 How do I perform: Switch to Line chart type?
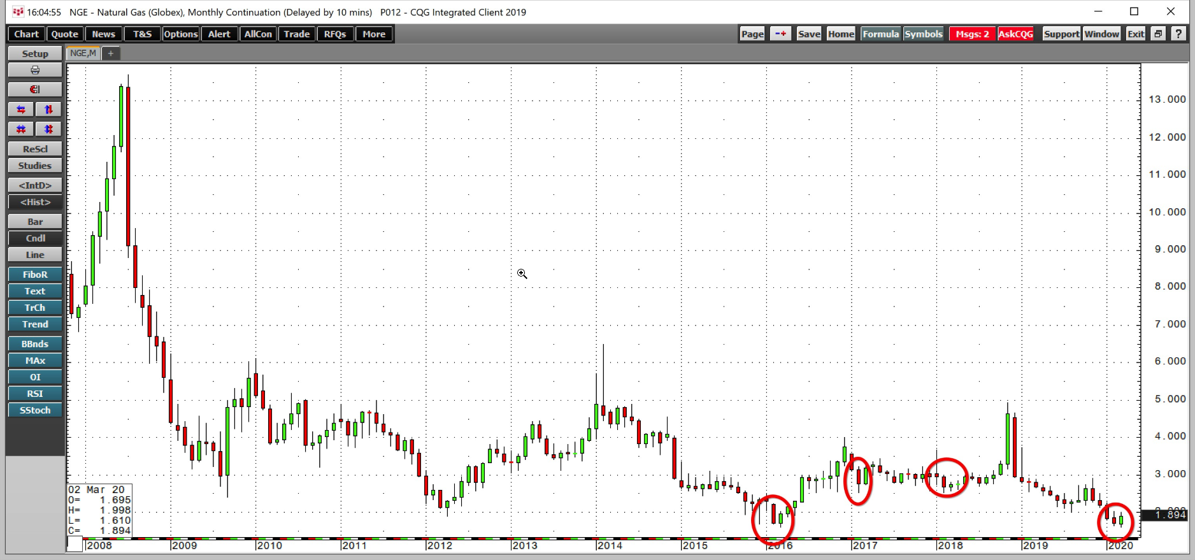pyautogui.click(x=35, y=255)
